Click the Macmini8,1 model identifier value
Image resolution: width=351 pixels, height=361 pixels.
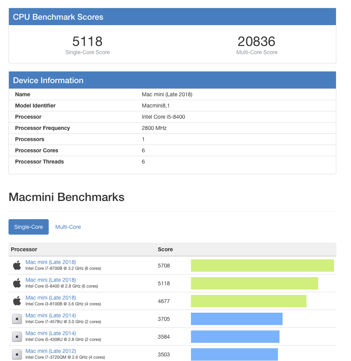click(x=156, y=106)
